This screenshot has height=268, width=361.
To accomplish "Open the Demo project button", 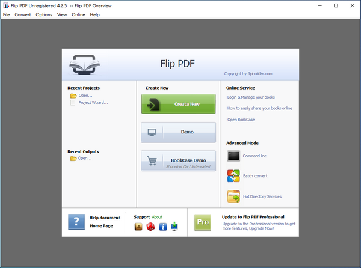I will [x=178, y=132].
